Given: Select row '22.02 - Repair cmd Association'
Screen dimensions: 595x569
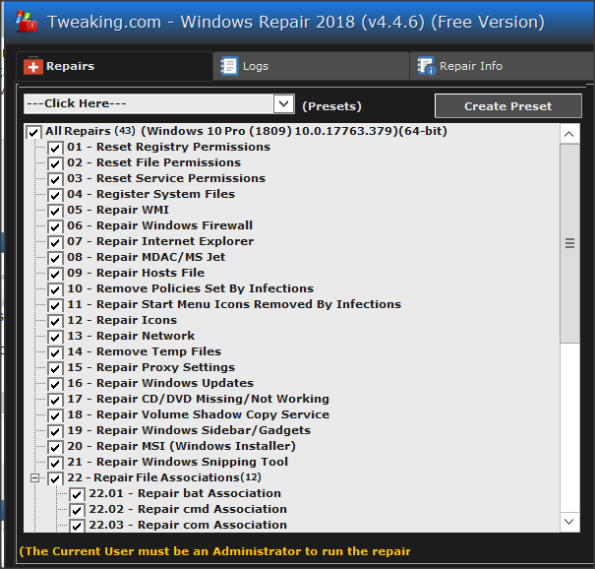Looking at the screenshot, I should click(188, 509).
